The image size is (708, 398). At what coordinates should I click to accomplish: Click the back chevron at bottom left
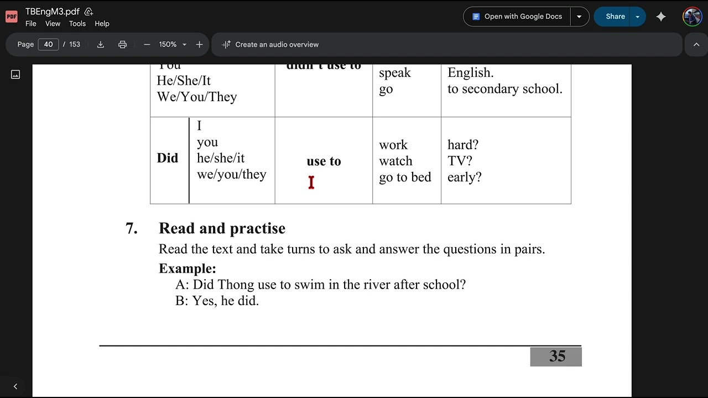click(15, 386)
